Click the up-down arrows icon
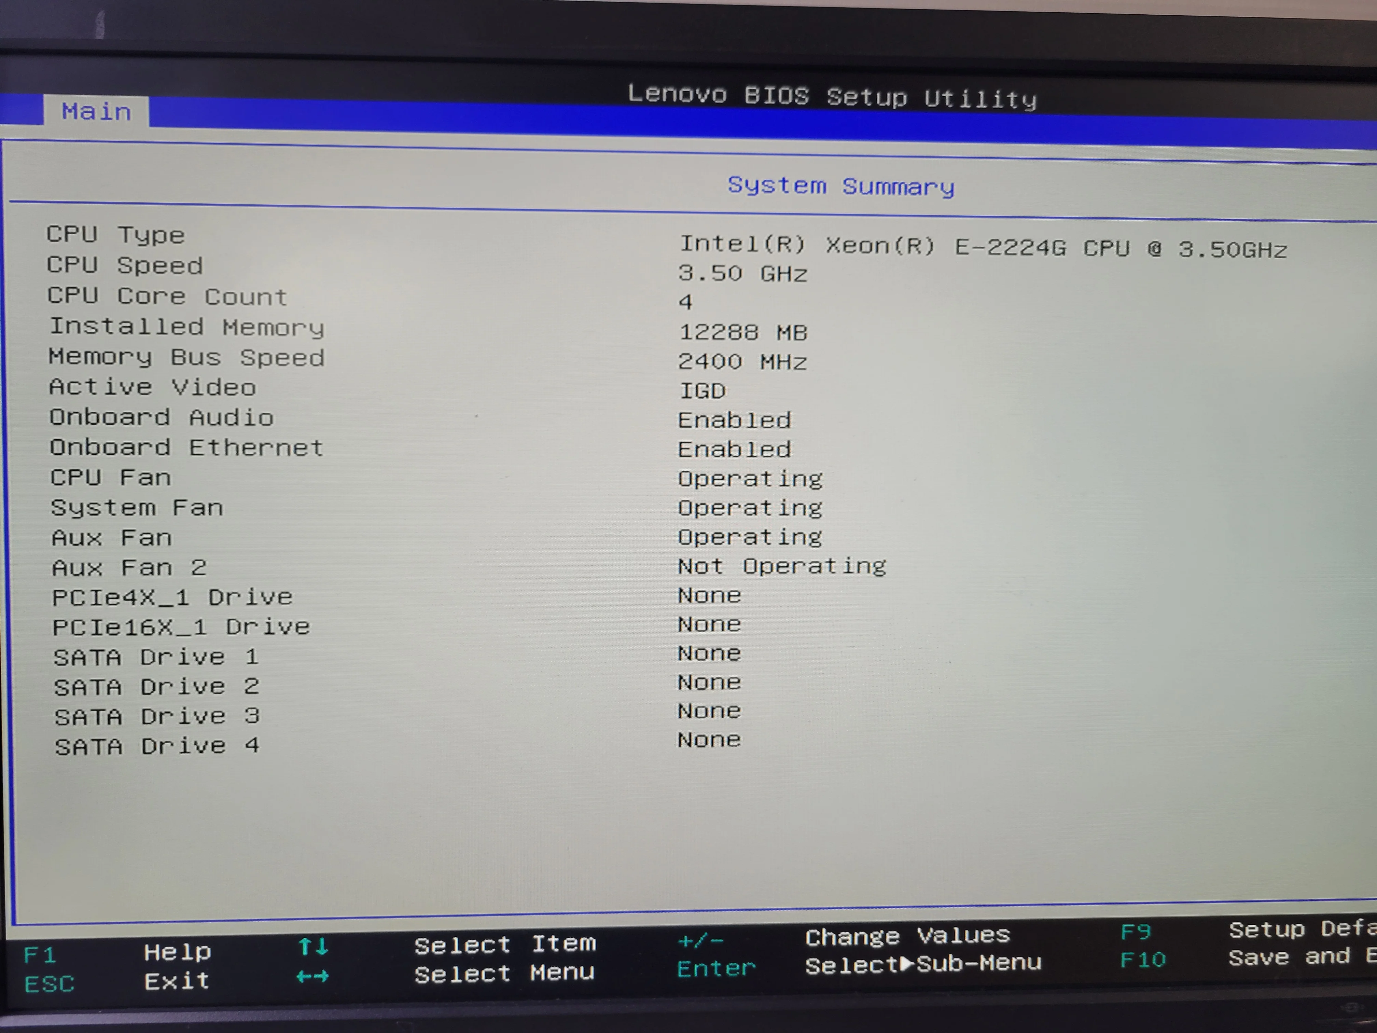The image size is (1377, 1033). [313, 947]
